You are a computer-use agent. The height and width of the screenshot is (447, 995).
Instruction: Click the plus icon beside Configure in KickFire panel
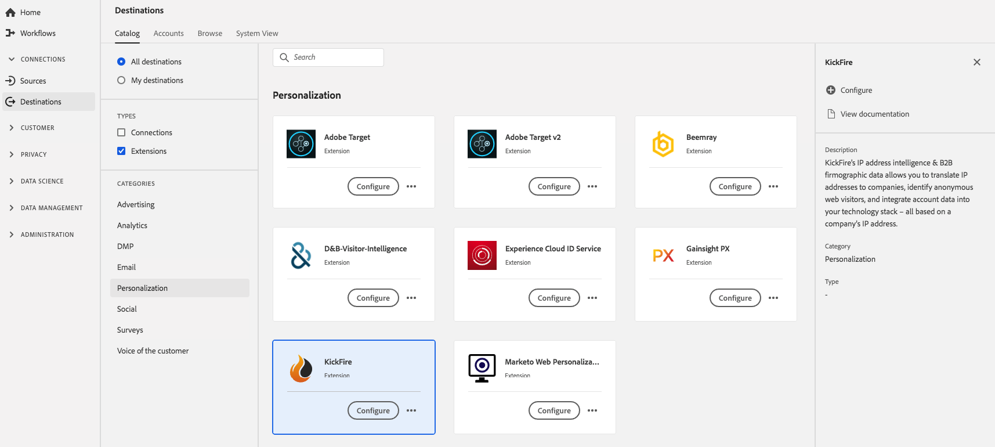831,90
